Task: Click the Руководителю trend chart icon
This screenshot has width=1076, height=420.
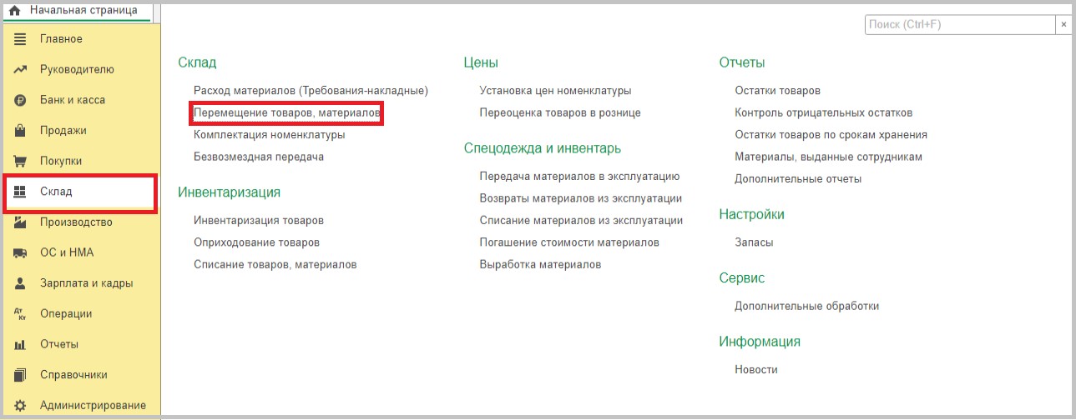Action: pos(21,70)
